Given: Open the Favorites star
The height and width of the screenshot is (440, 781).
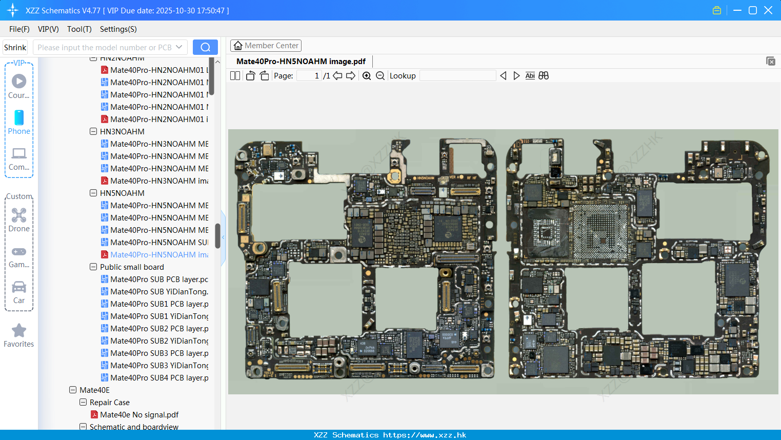Looking at the screenshot, I should [19, 330].
